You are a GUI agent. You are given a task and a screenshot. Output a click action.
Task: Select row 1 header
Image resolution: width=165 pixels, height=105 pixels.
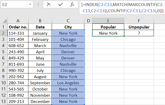(x=4, y=27)
